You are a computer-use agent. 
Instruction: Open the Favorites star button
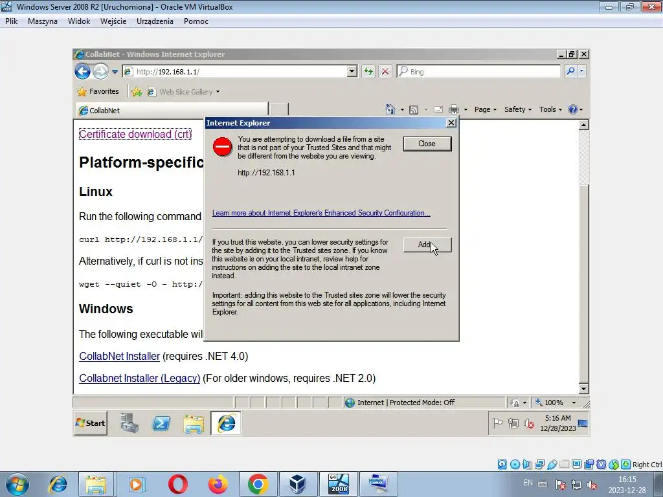click(x=98, y=91)
